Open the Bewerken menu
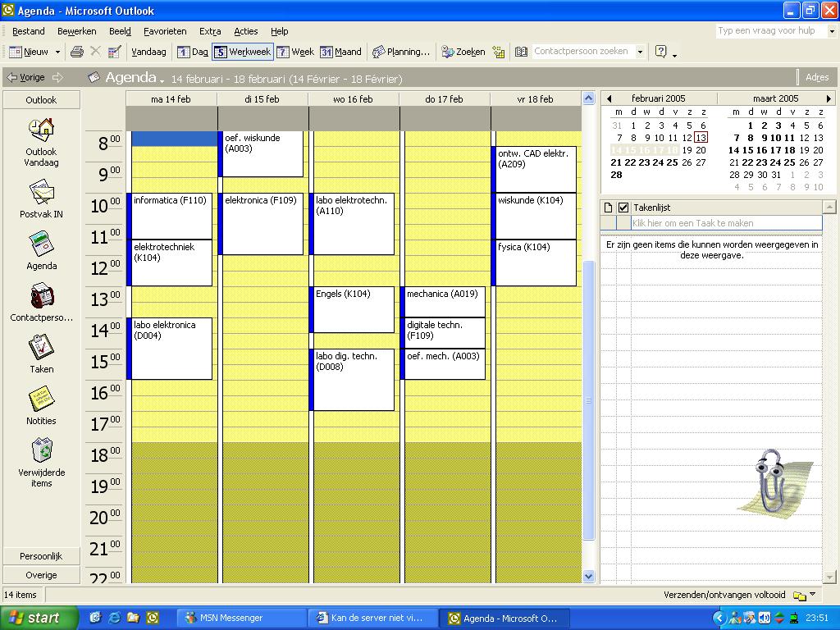The width and height of the screenshot is (840, 630). point(76,31)
